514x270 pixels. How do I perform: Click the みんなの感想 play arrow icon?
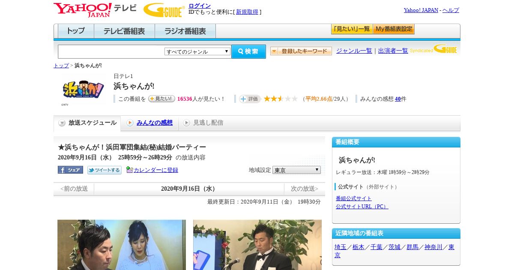pos(130,123)
